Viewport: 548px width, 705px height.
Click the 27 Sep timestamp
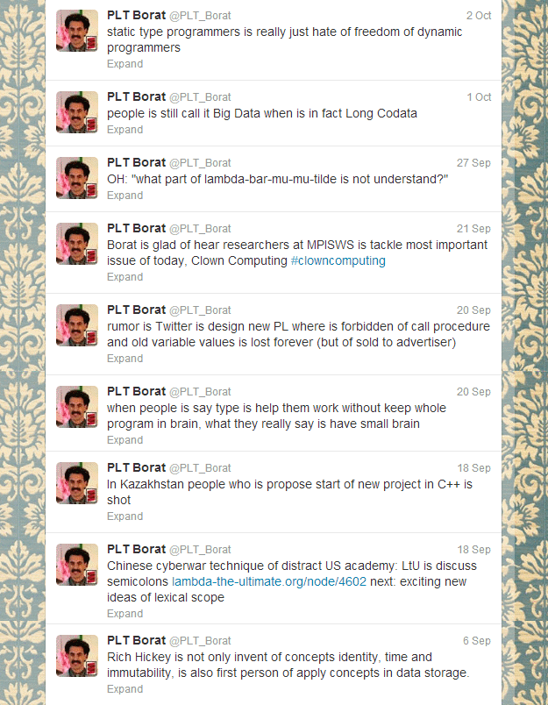tap(473, 163)
